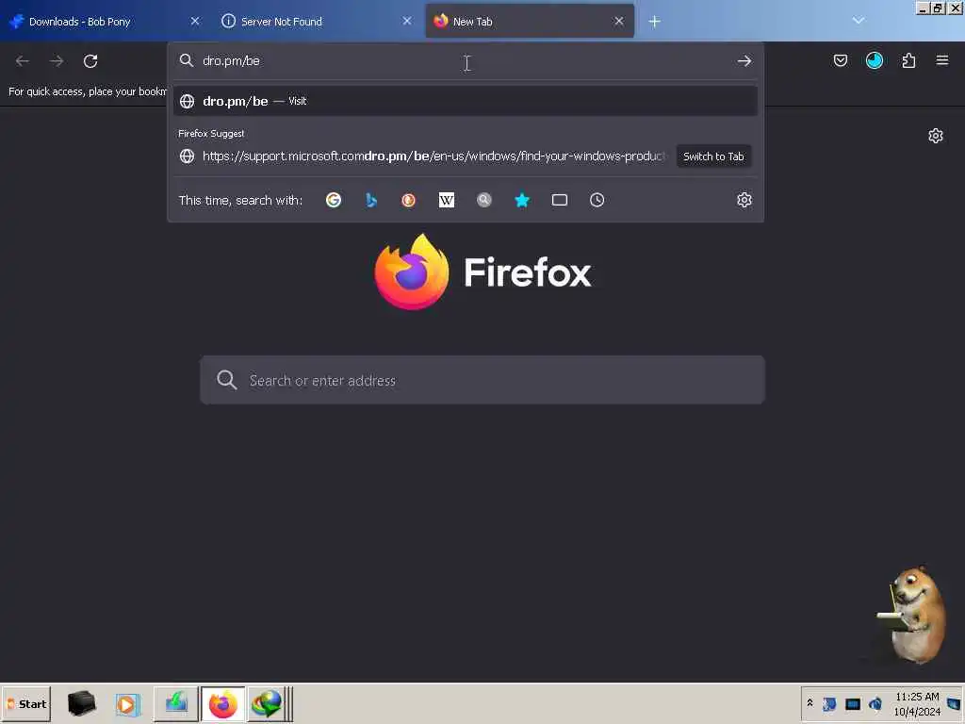
Task: Switch to Downloads - Bob Pony tab
Action: [x=105, y=22]
